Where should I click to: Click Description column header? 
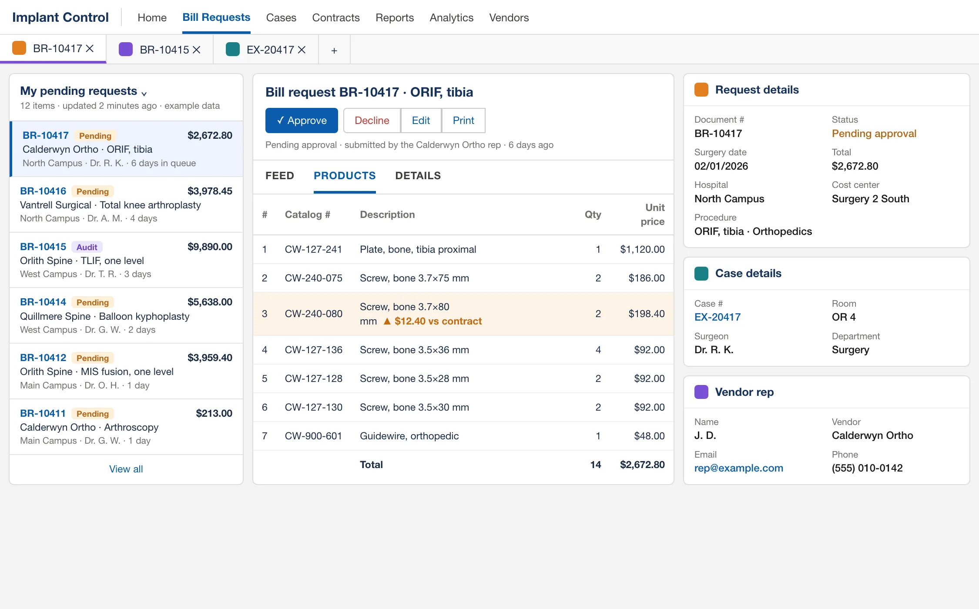pos(387,214)
